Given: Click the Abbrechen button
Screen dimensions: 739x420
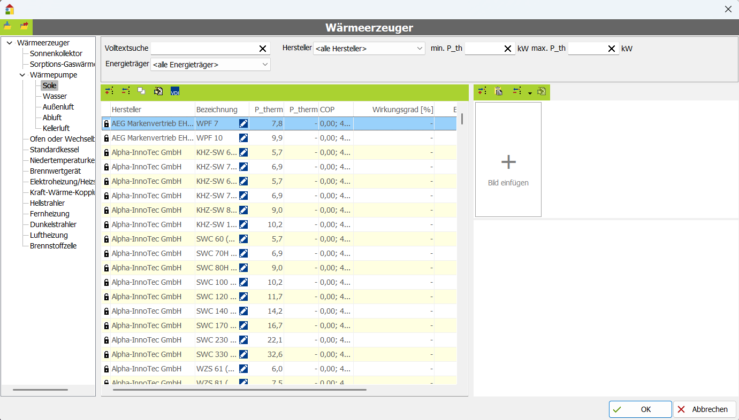Looking at the screenshot, I should point(704,409).
